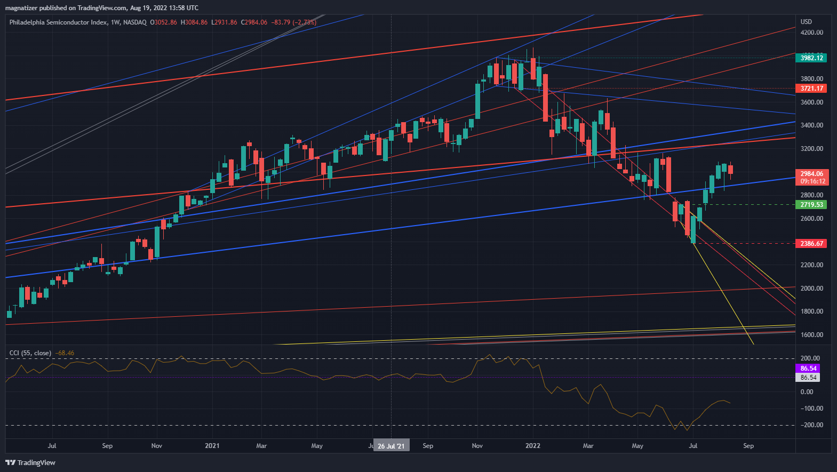The height and width of the screenshot is (472, 837).
Task: Click the purple 86.54 CCI label
Action: tap(808, 369)
